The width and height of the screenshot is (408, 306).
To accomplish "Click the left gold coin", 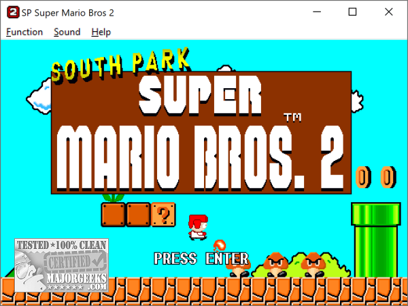I will (363, 177).
